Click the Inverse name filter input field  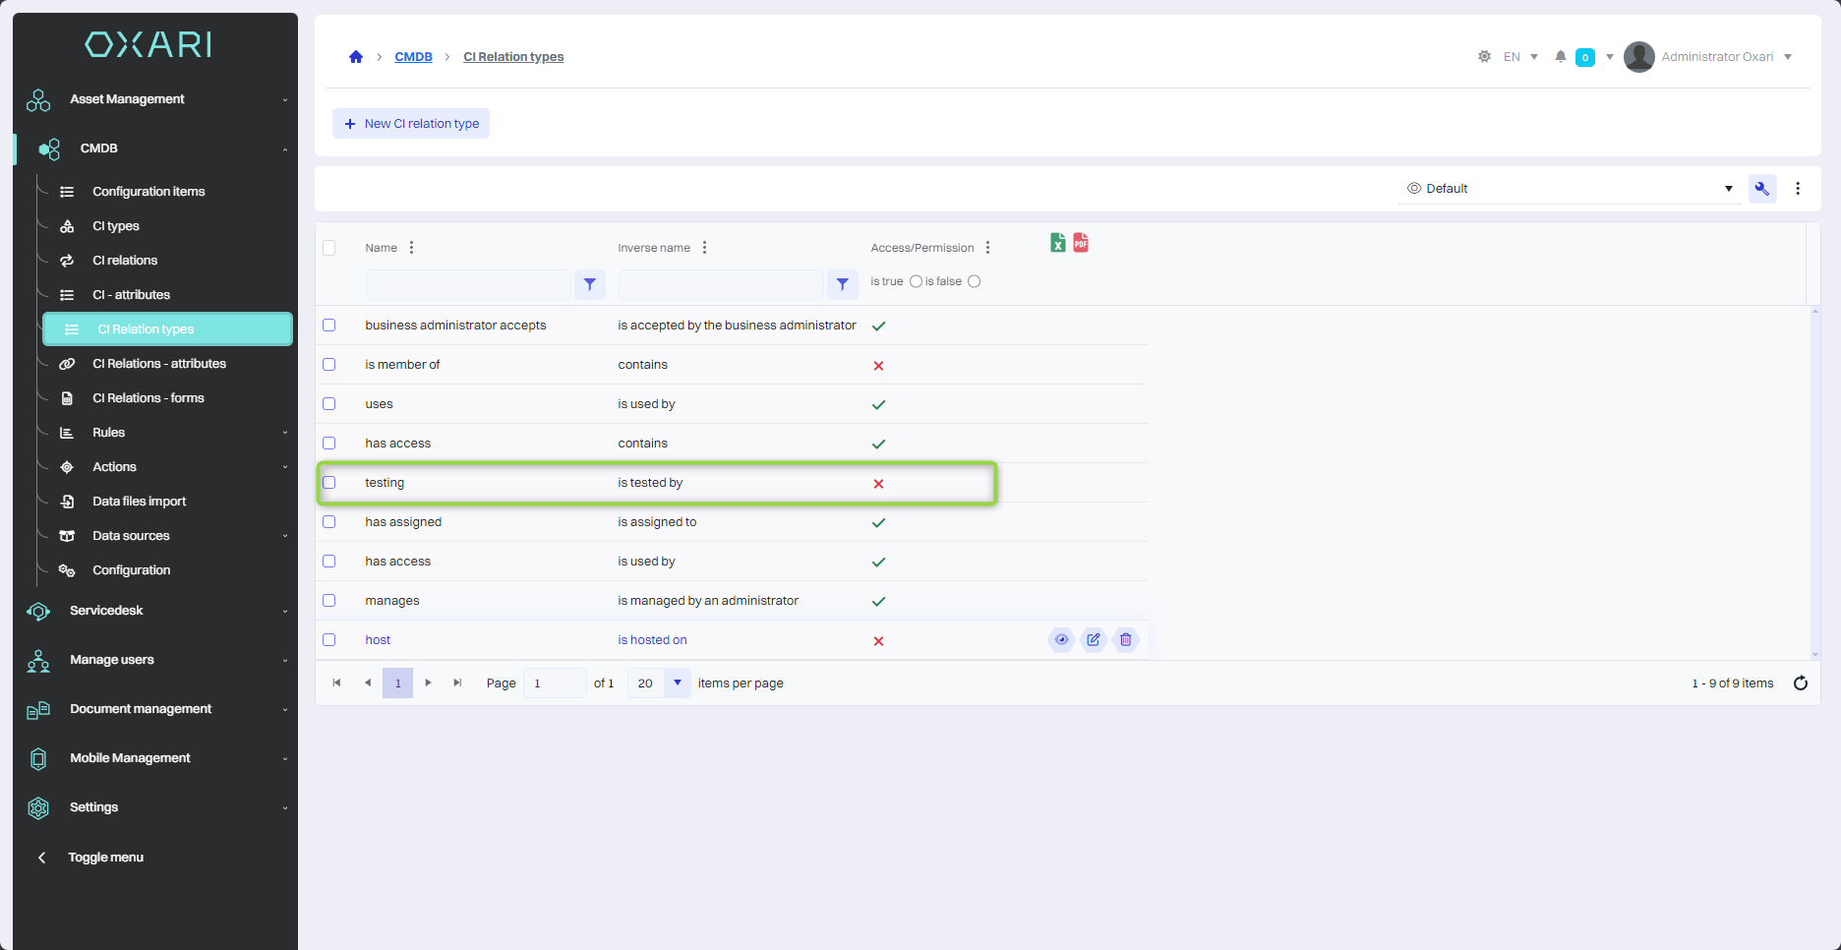pyautogui.click(x=721, y=284)
